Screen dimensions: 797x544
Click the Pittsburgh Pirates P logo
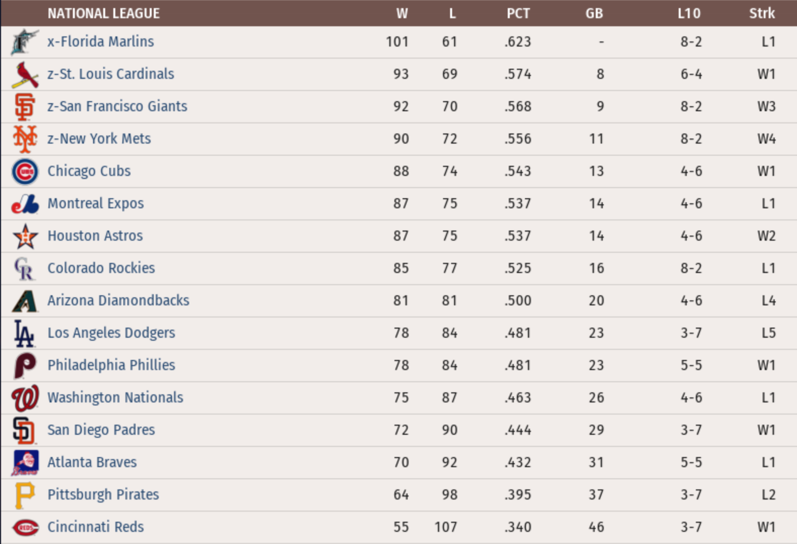pos(25,495)
